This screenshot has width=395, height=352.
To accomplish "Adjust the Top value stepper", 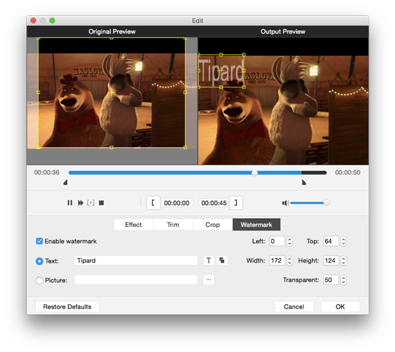I will pyautogui.click(x=344, y=242).
